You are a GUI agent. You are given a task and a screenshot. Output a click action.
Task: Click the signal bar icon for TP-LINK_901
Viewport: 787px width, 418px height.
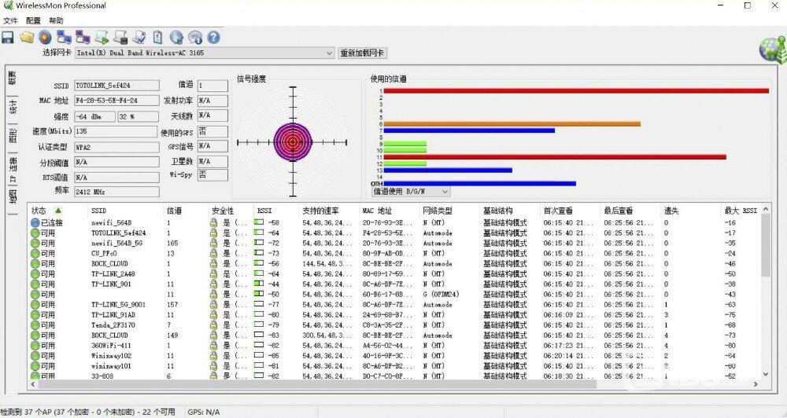(x=259, y=284)
